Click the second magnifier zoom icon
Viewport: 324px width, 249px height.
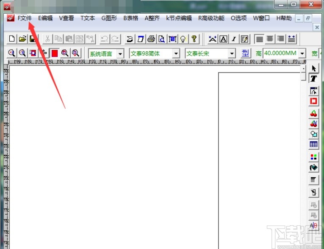[22, 53]
